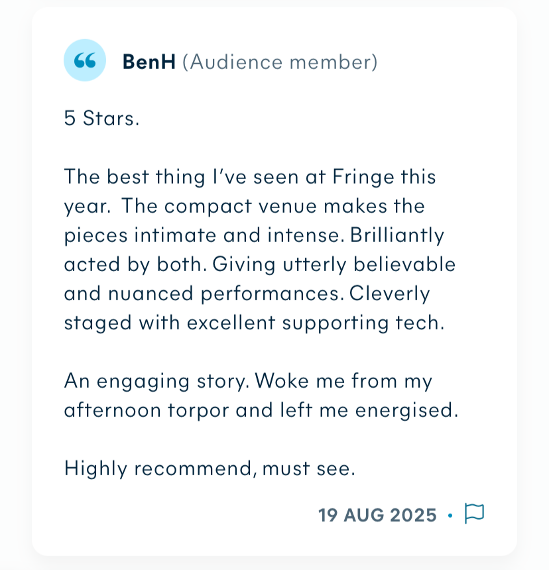Click the blue quote mark avatar icon
The width and height of the screenshot is (549, 570).
click(x=85, y=60)
